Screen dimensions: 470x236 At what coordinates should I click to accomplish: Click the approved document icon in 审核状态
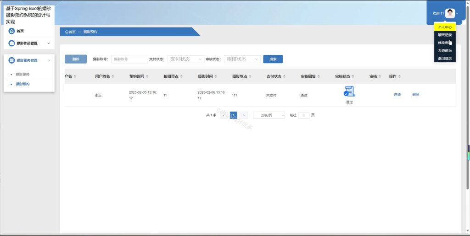coord(349,91)
